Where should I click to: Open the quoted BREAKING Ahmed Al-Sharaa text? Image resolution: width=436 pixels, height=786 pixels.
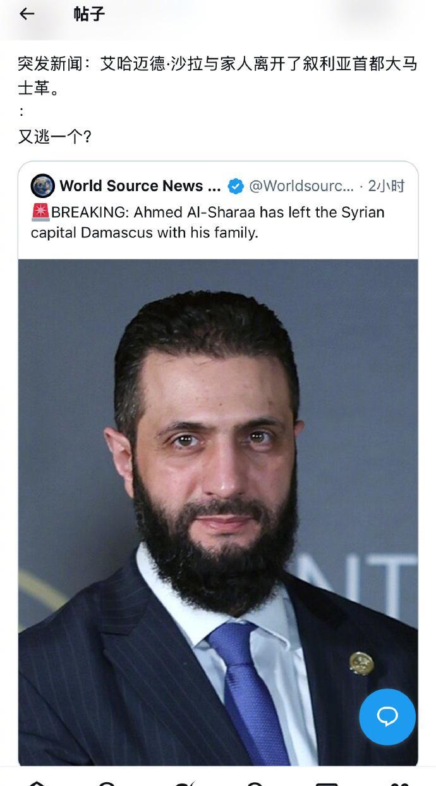click(x=208, y=222)
